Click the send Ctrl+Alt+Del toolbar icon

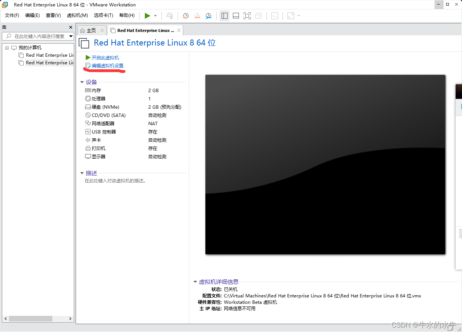(x=170, y=15)
